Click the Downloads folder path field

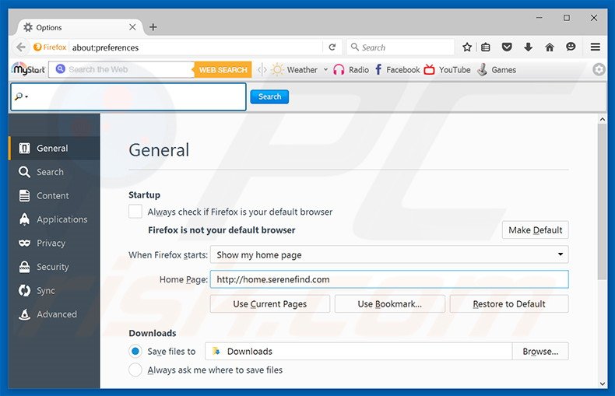pyautogui.click(x=358, y=352)
